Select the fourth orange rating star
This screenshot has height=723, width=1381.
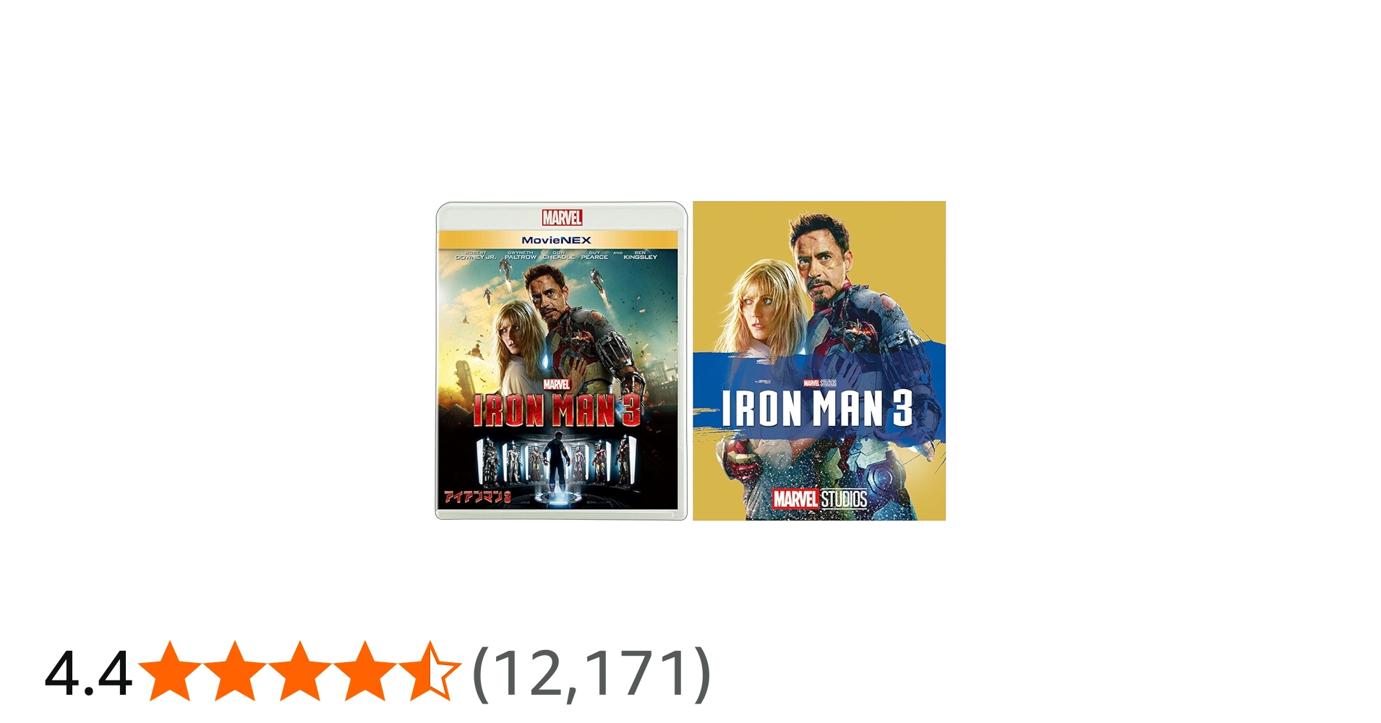pyautogui.click(x=364, y=672)
